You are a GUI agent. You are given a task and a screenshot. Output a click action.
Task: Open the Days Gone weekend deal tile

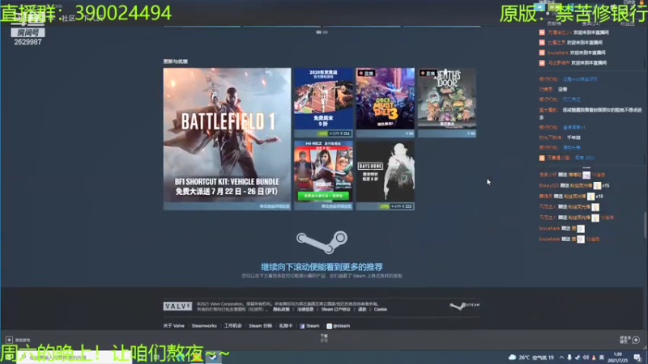[386, 176]
